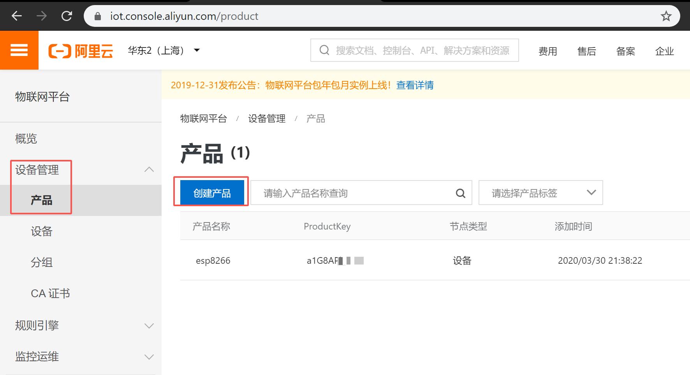Viewport: 690px width, 375px height.
Task: Open the hamburger navigation menu
Action: click(x=19, y=50)
